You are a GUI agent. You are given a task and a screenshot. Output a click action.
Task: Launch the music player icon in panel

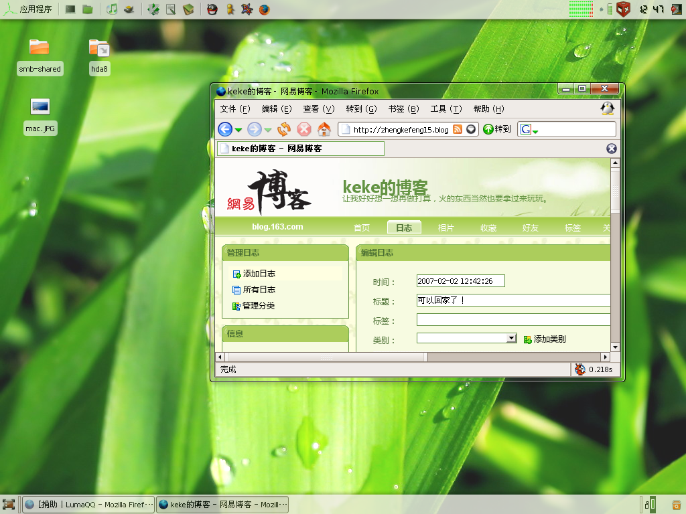click(112, 9)
